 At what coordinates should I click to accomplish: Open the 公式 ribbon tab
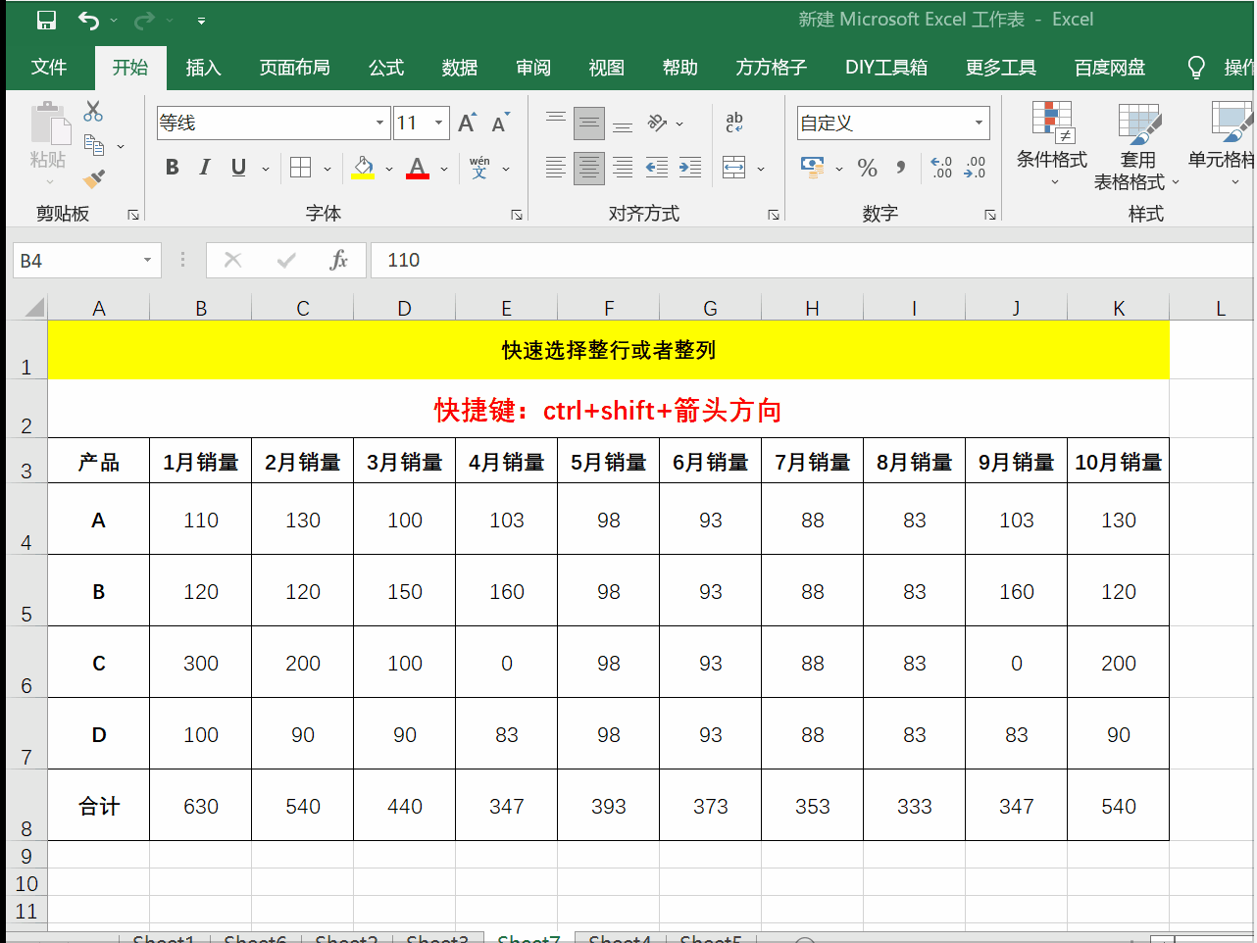[385, 68]
